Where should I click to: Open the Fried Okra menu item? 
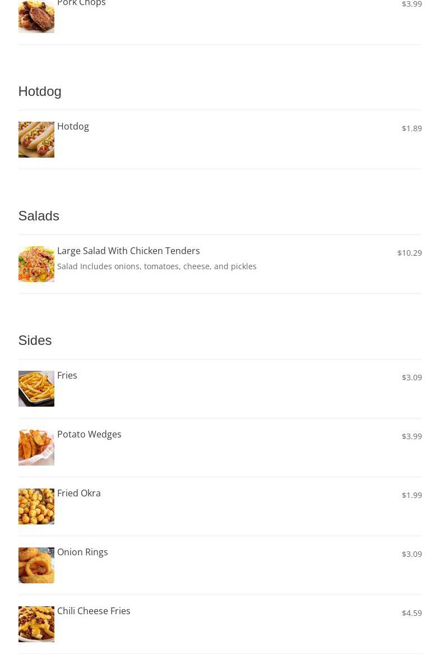pyautogui.click(x=79, y=493)
